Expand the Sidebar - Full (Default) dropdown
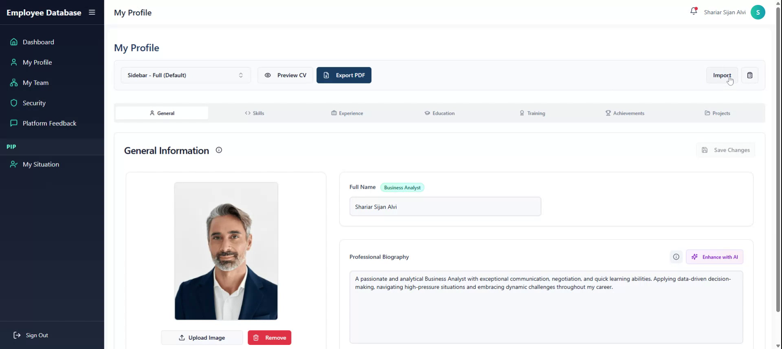 coord(185,75)
